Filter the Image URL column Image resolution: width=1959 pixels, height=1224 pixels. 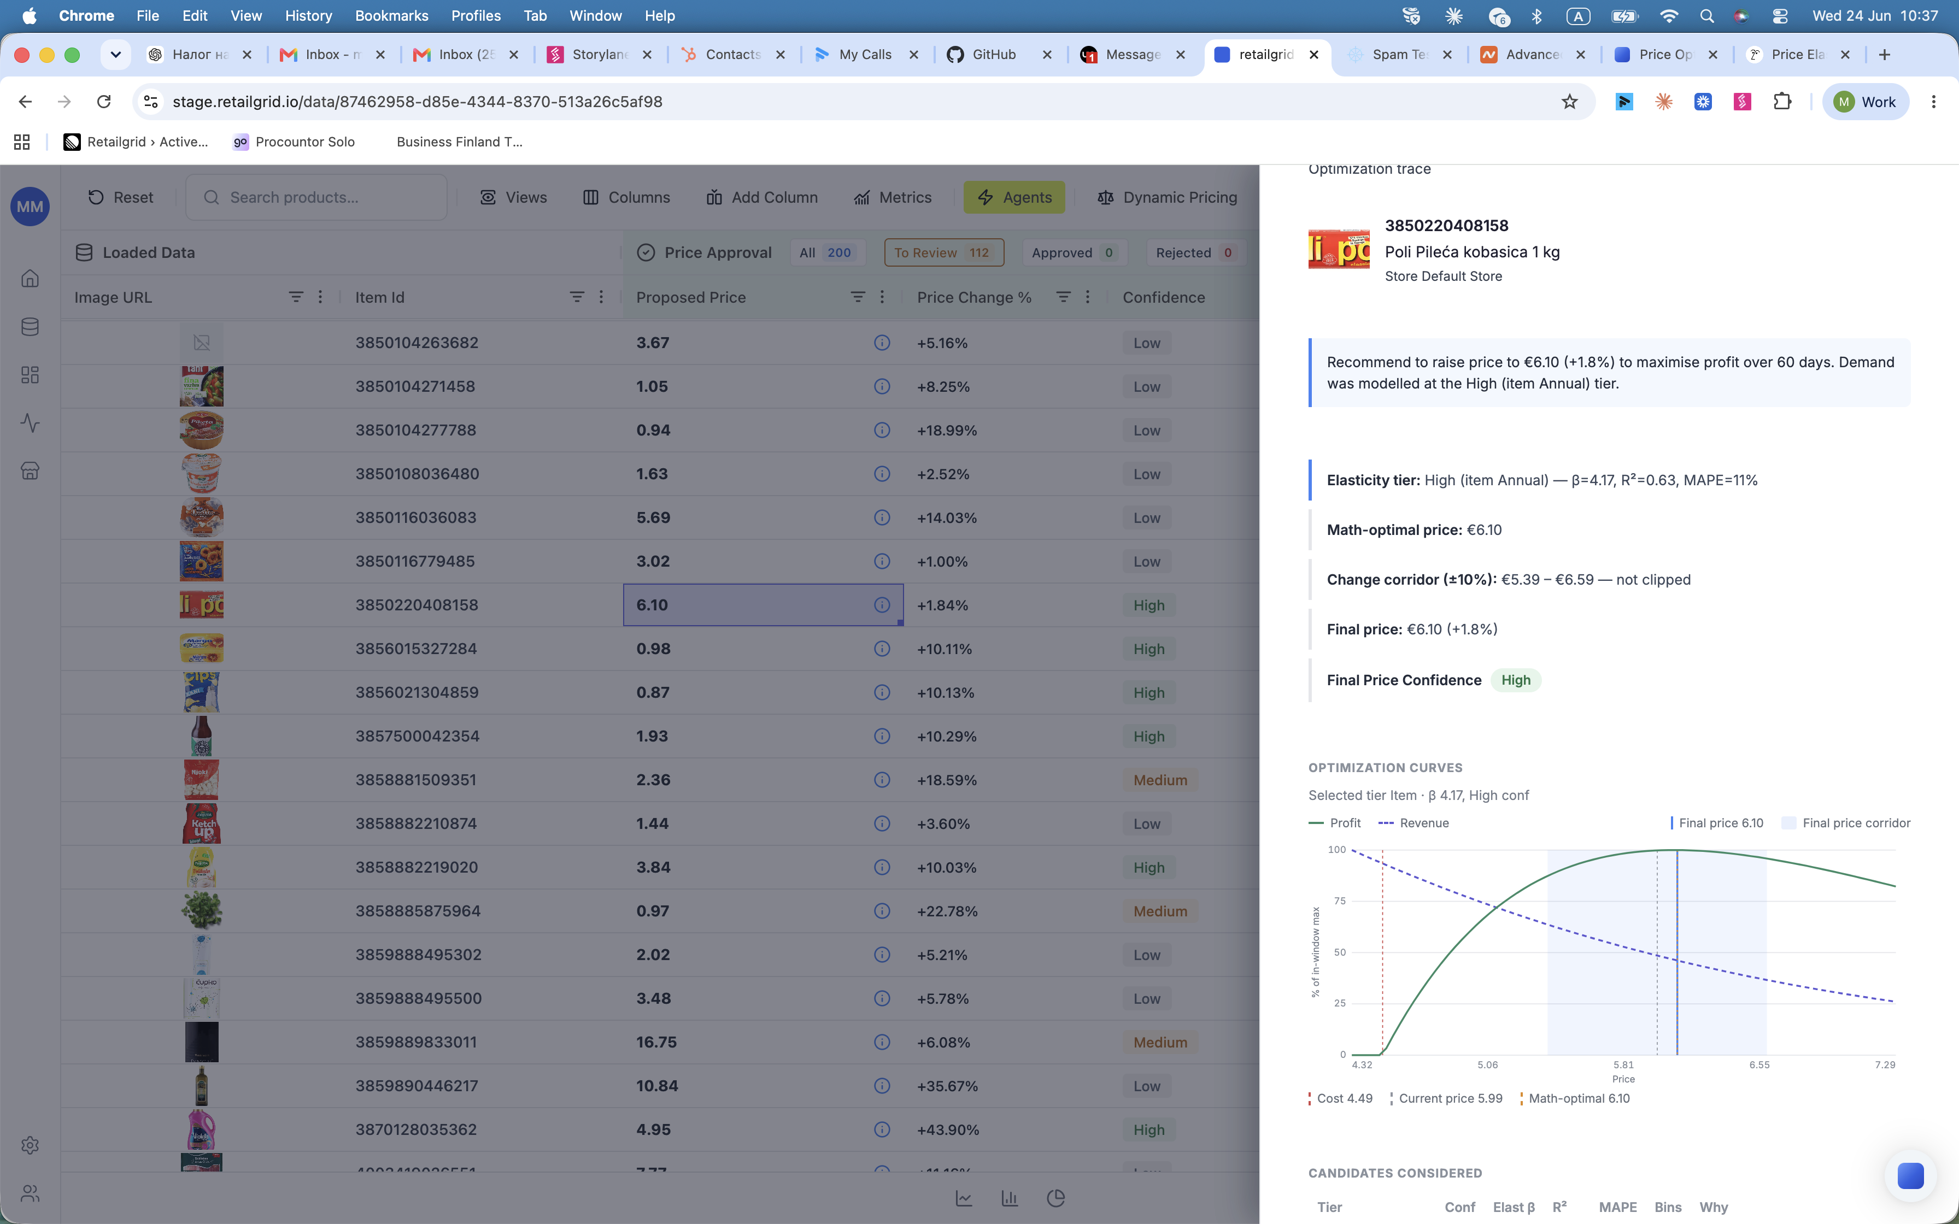(296, 297)
